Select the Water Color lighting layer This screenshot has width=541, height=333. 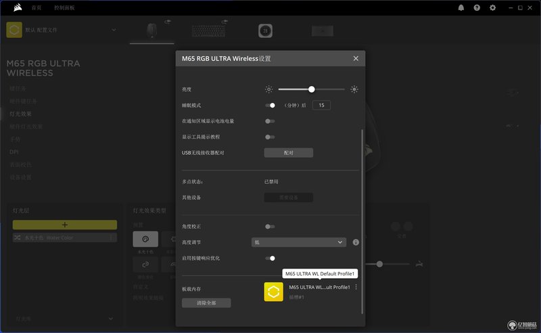click(x=65, y=238)
